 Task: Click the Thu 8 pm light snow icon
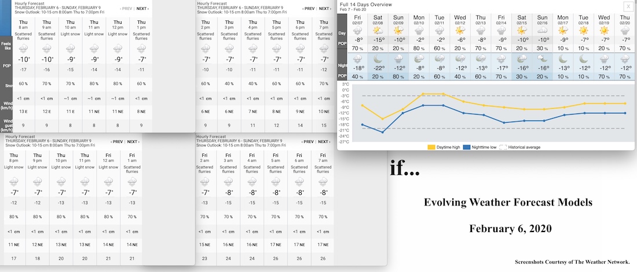(x=14, y=181)
